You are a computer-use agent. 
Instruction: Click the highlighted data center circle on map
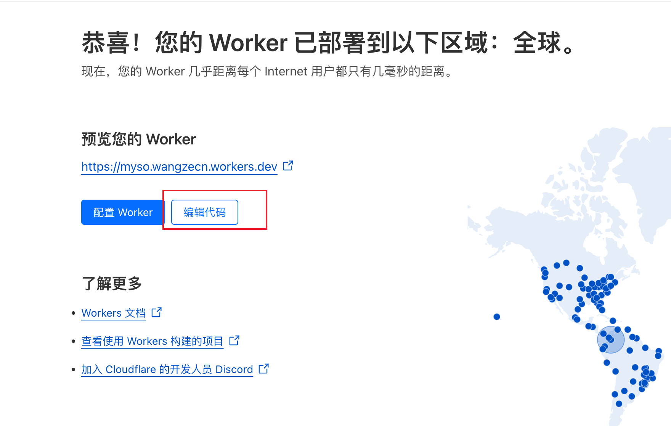click(x=611, y=340)
